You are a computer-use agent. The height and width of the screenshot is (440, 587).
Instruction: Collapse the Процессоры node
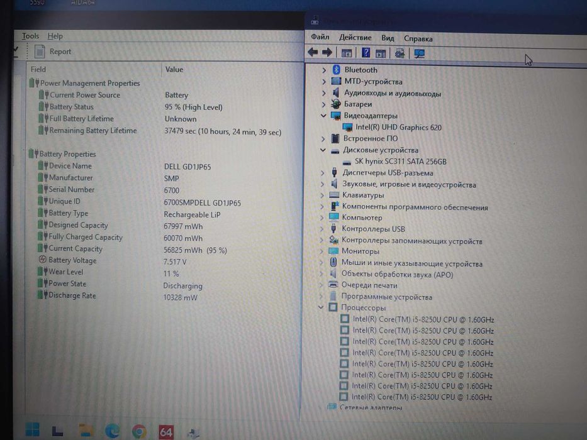[x=321, y=307]
